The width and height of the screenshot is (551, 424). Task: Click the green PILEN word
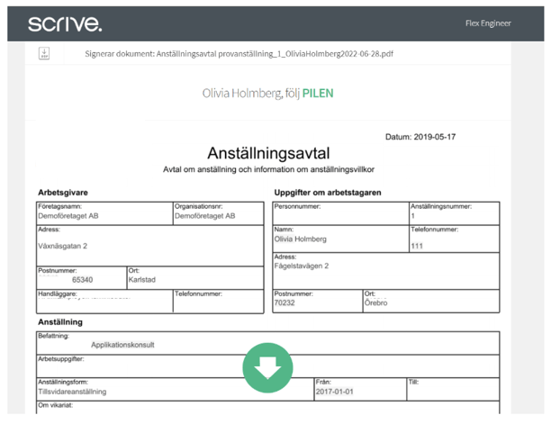pos(318,93)
